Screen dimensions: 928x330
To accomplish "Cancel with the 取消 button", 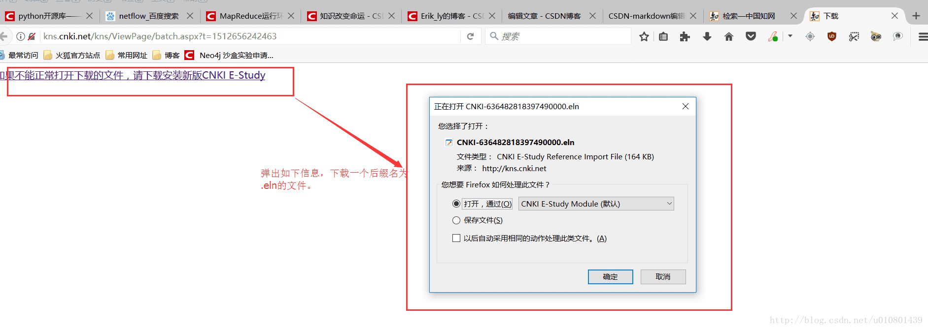I will pyautogui.click(x=663, y=277).
